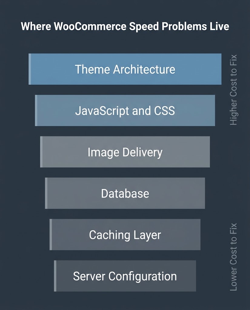Select the Database bar

(x=125, y=193)
